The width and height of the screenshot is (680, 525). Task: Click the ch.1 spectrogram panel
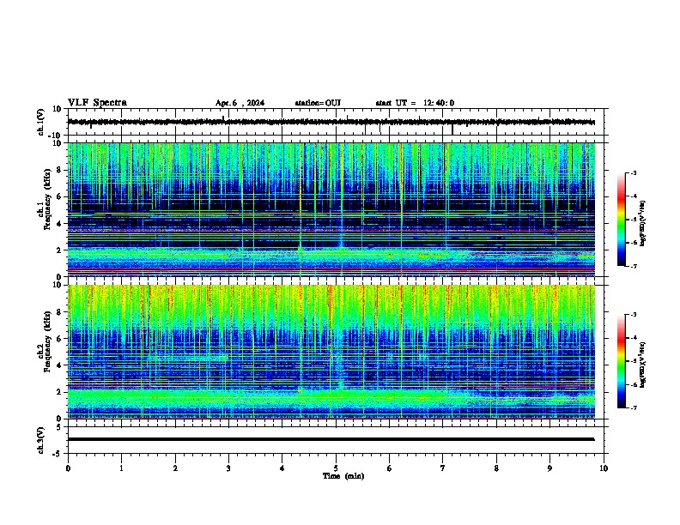(331, 209)
